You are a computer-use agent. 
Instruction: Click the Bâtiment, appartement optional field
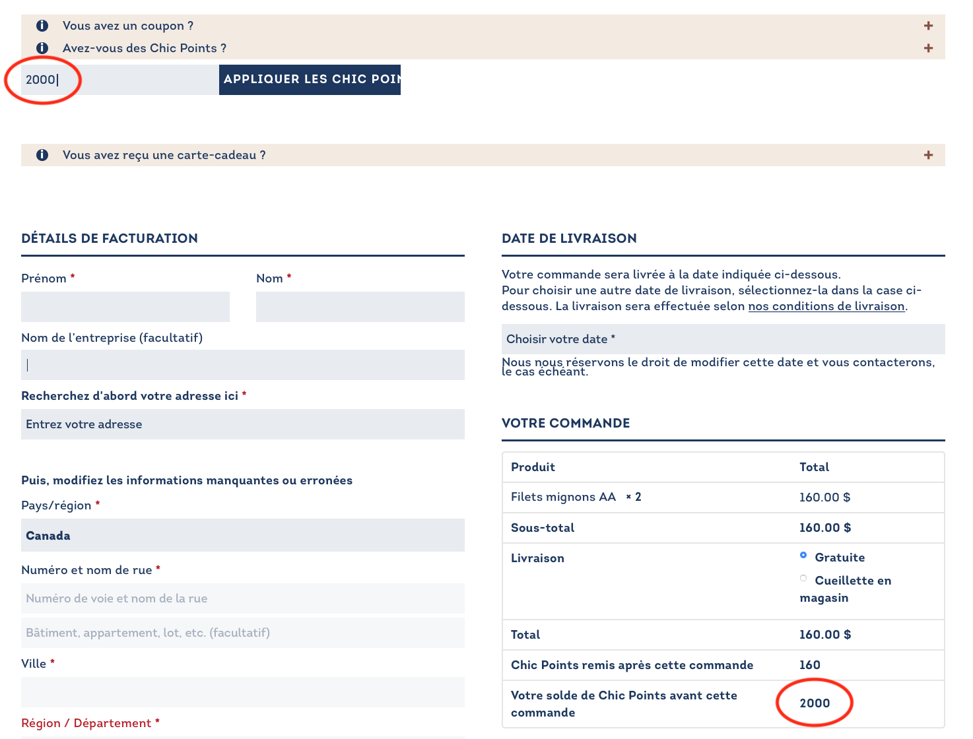pyautogui.click(x=242, y=633)
